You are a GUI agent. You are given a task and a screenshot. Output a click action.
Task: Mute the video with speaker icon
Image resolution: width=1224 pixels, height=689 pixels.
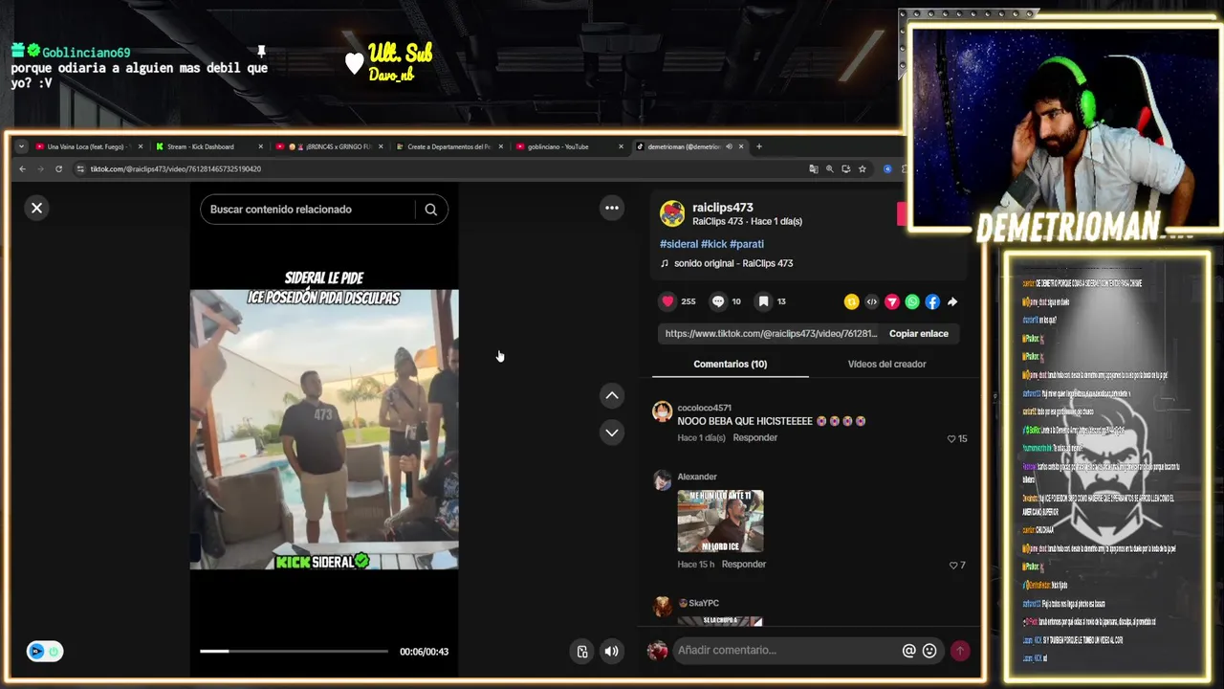(612, 652)
